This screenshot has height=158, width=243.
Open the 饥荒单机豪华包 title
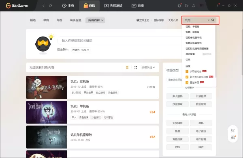point(81,135)
